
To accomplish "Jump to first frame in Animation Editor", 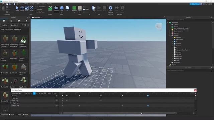I will tap(26, 93).
